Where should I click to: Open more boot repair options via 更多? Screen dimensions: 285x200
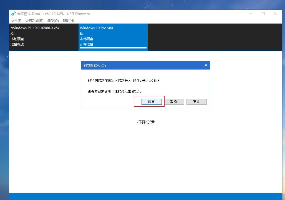(196, 102)
